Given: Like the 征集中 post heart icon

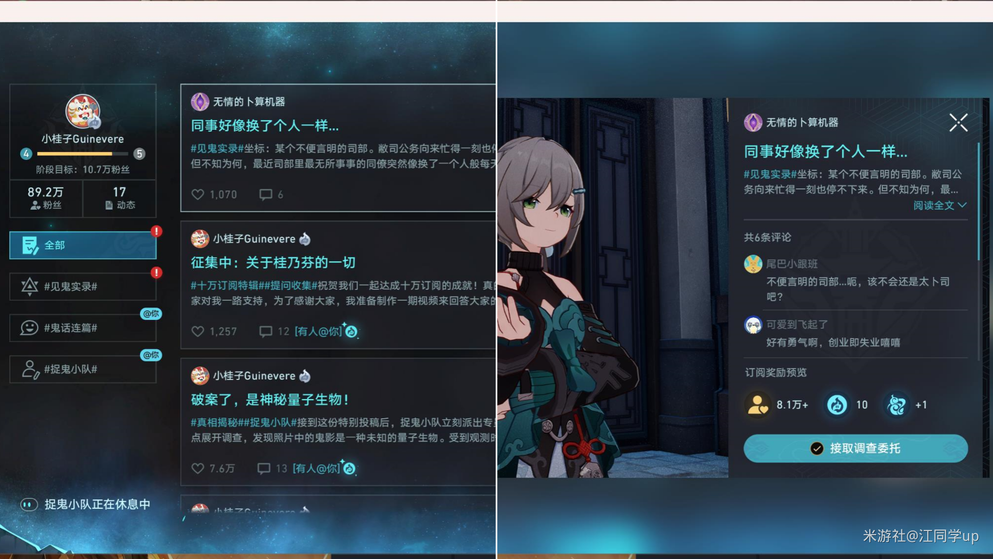Looking at the screenshot, I should click(x=198, y=331).
